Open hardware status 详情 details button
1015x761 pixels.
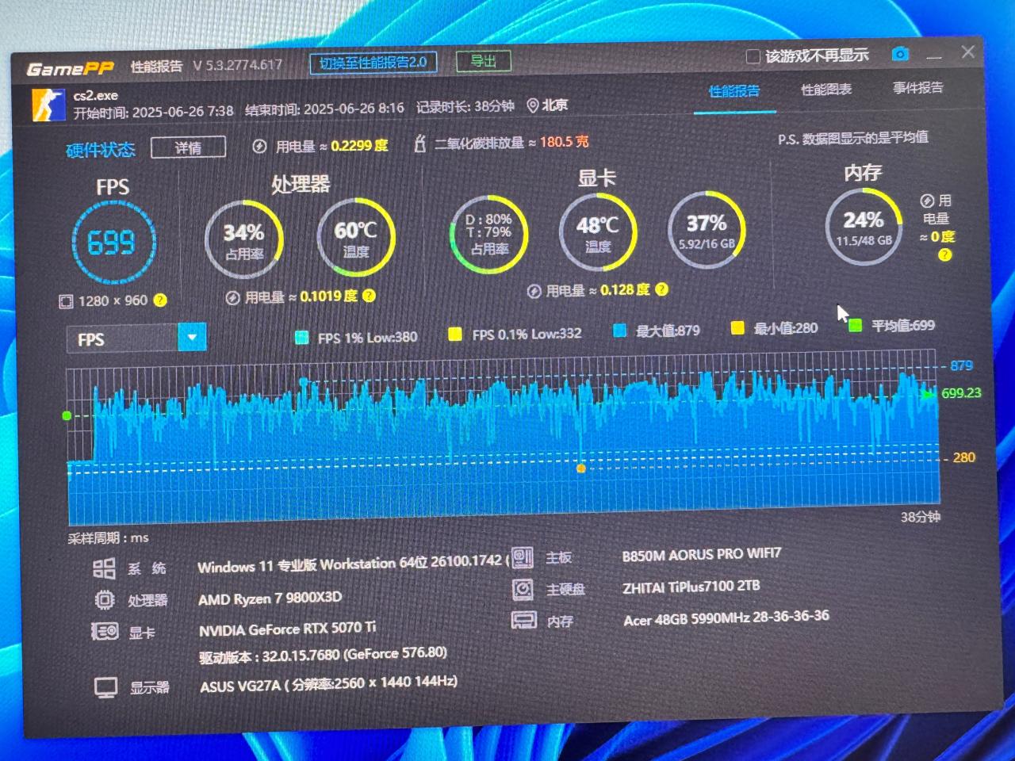[188, 147]
